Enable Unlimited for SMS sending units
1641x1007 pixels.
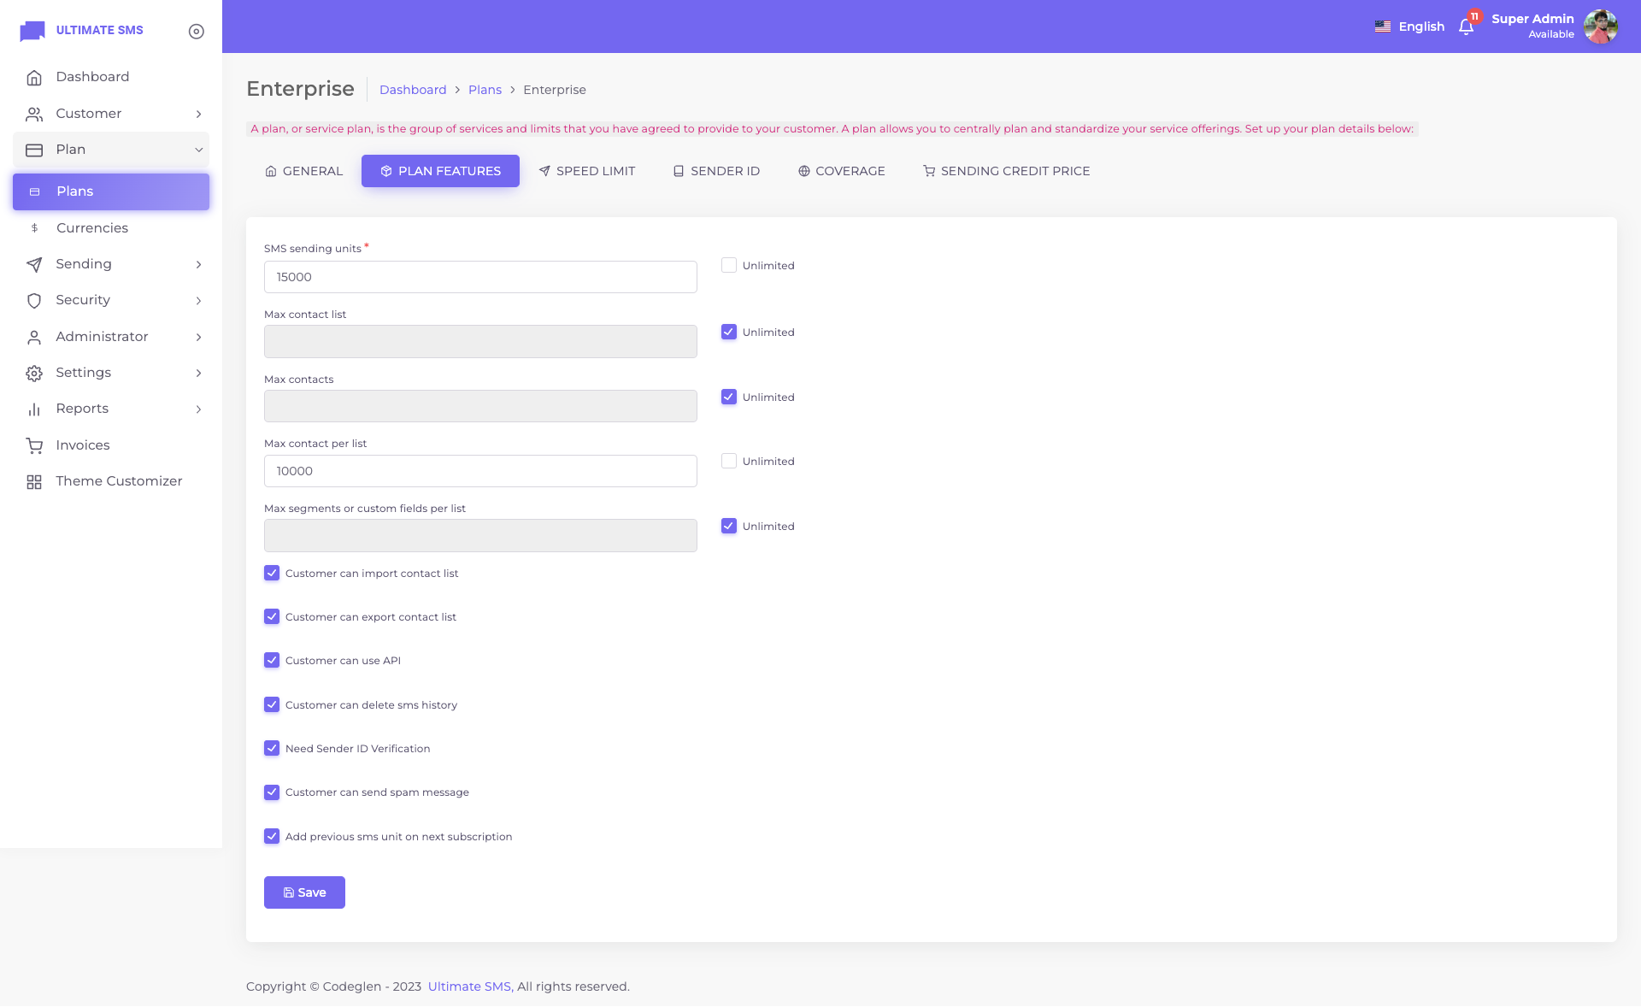tap(728, 266)
